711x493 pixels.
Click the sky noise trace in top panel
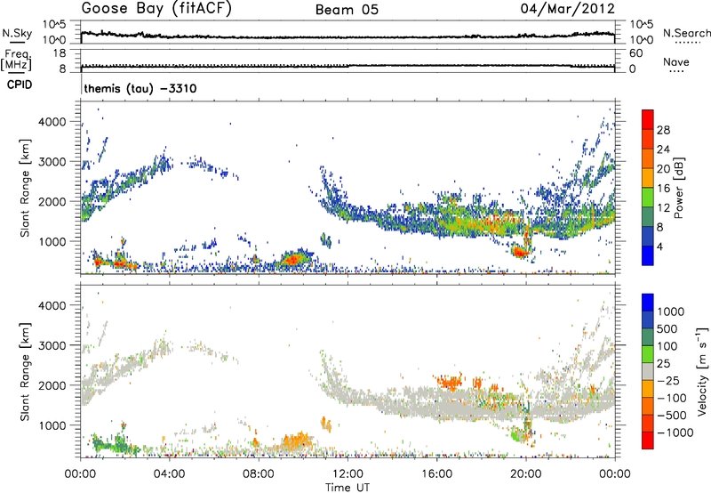click(348, 37)
